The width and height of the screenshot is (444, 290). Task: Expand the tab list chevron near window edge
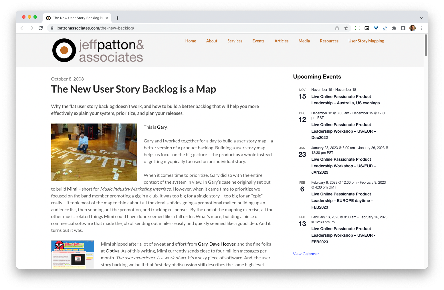pos(421,18)
